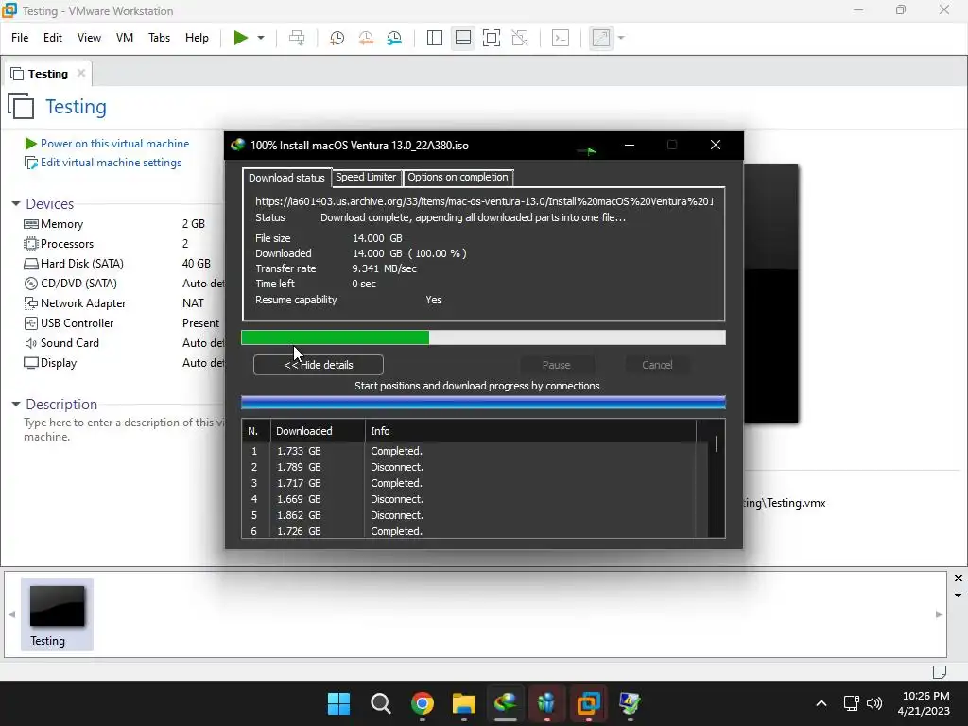Image resolution: width=968 pixels, height=726 pixels.
Task: Toggle the library sidebar view icon
Action: (x=435, y=38)
